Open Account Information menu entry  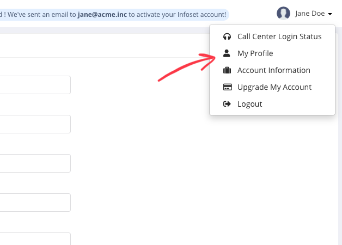272,70
